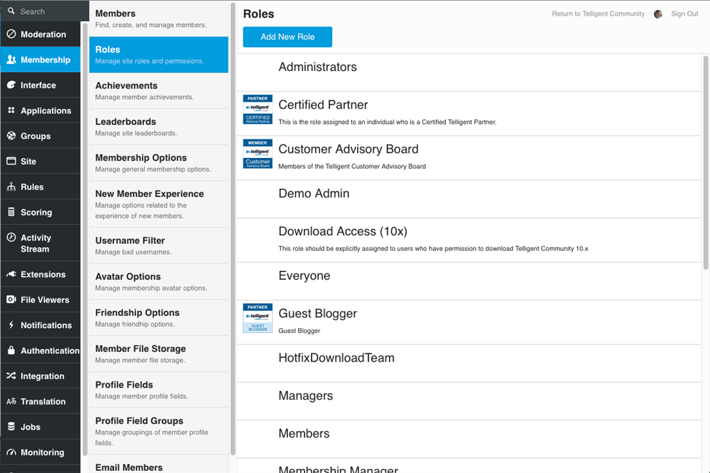Click the File Viewers camera icon

tap(12, 299)
